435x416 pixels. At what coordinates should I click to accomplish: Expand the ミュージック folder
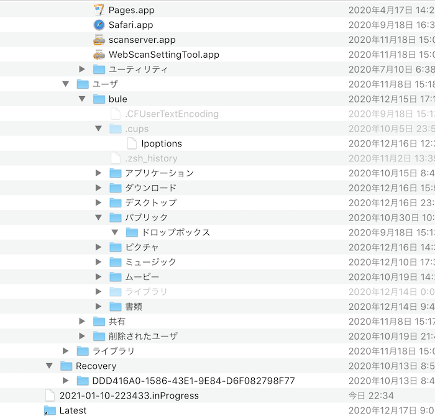pos(98,262)
